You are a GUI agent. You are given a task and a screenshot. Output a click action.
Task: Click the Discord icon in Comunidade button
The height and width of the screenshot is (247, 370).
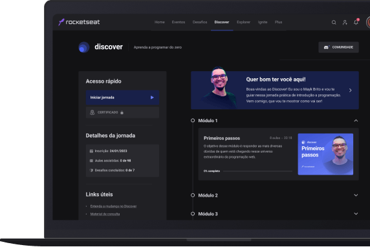[x=327, y=47]
